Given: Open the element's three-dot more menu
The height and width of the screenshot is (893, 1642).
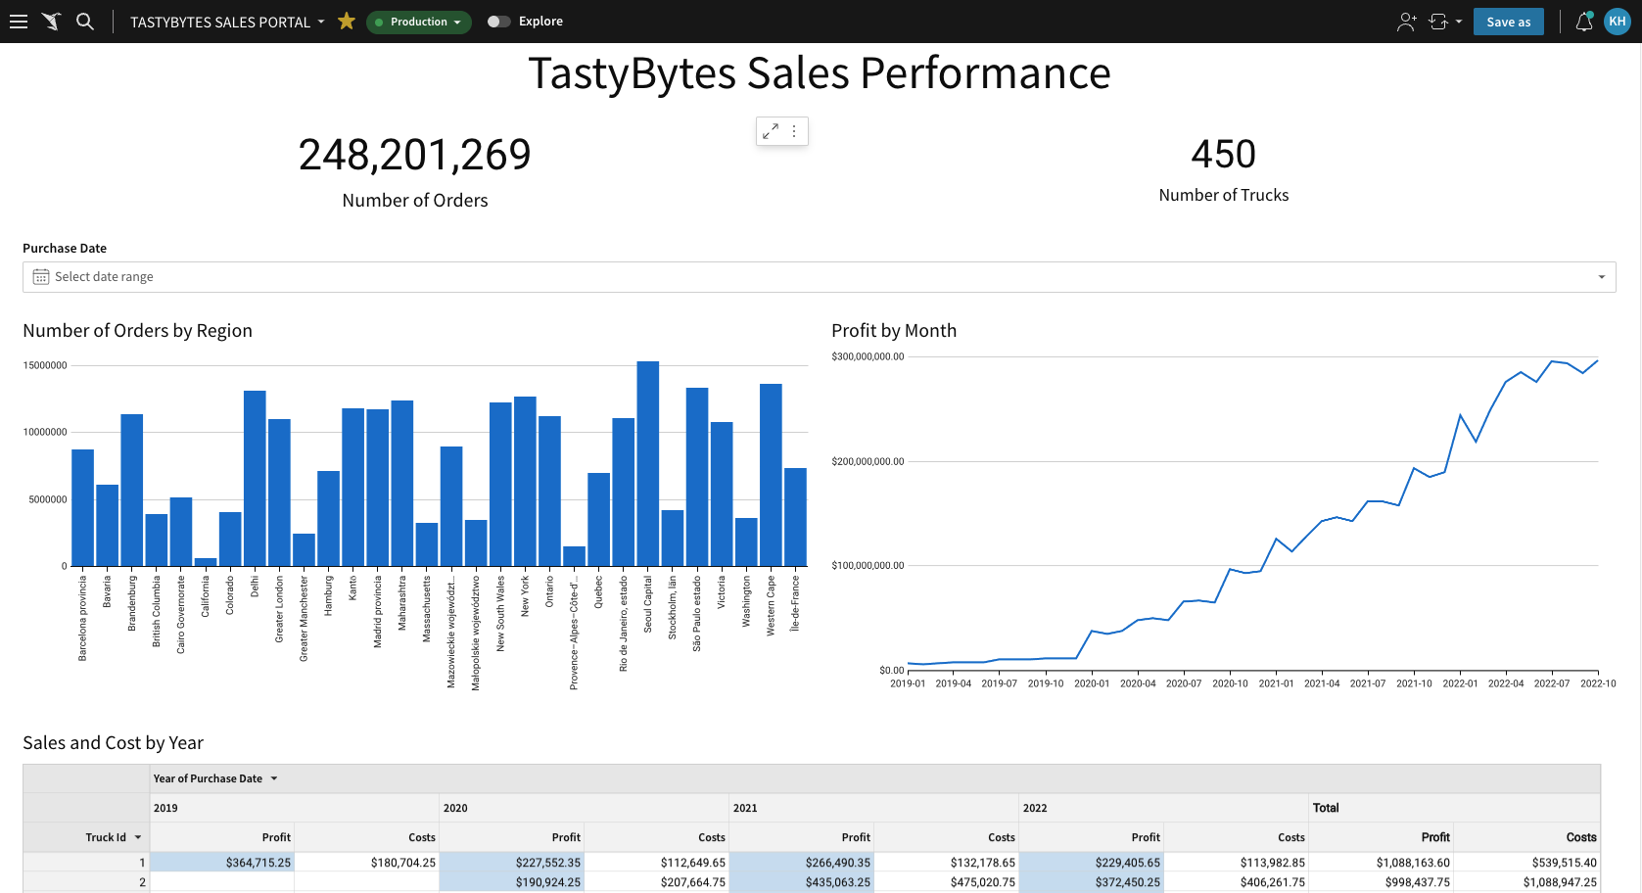Looking at the screenshot, I should point(794,131).
